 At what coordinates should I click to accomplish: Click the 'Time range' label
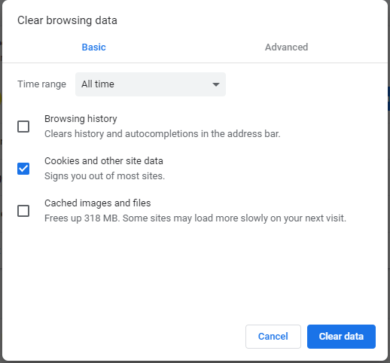[x=41, y=84]
